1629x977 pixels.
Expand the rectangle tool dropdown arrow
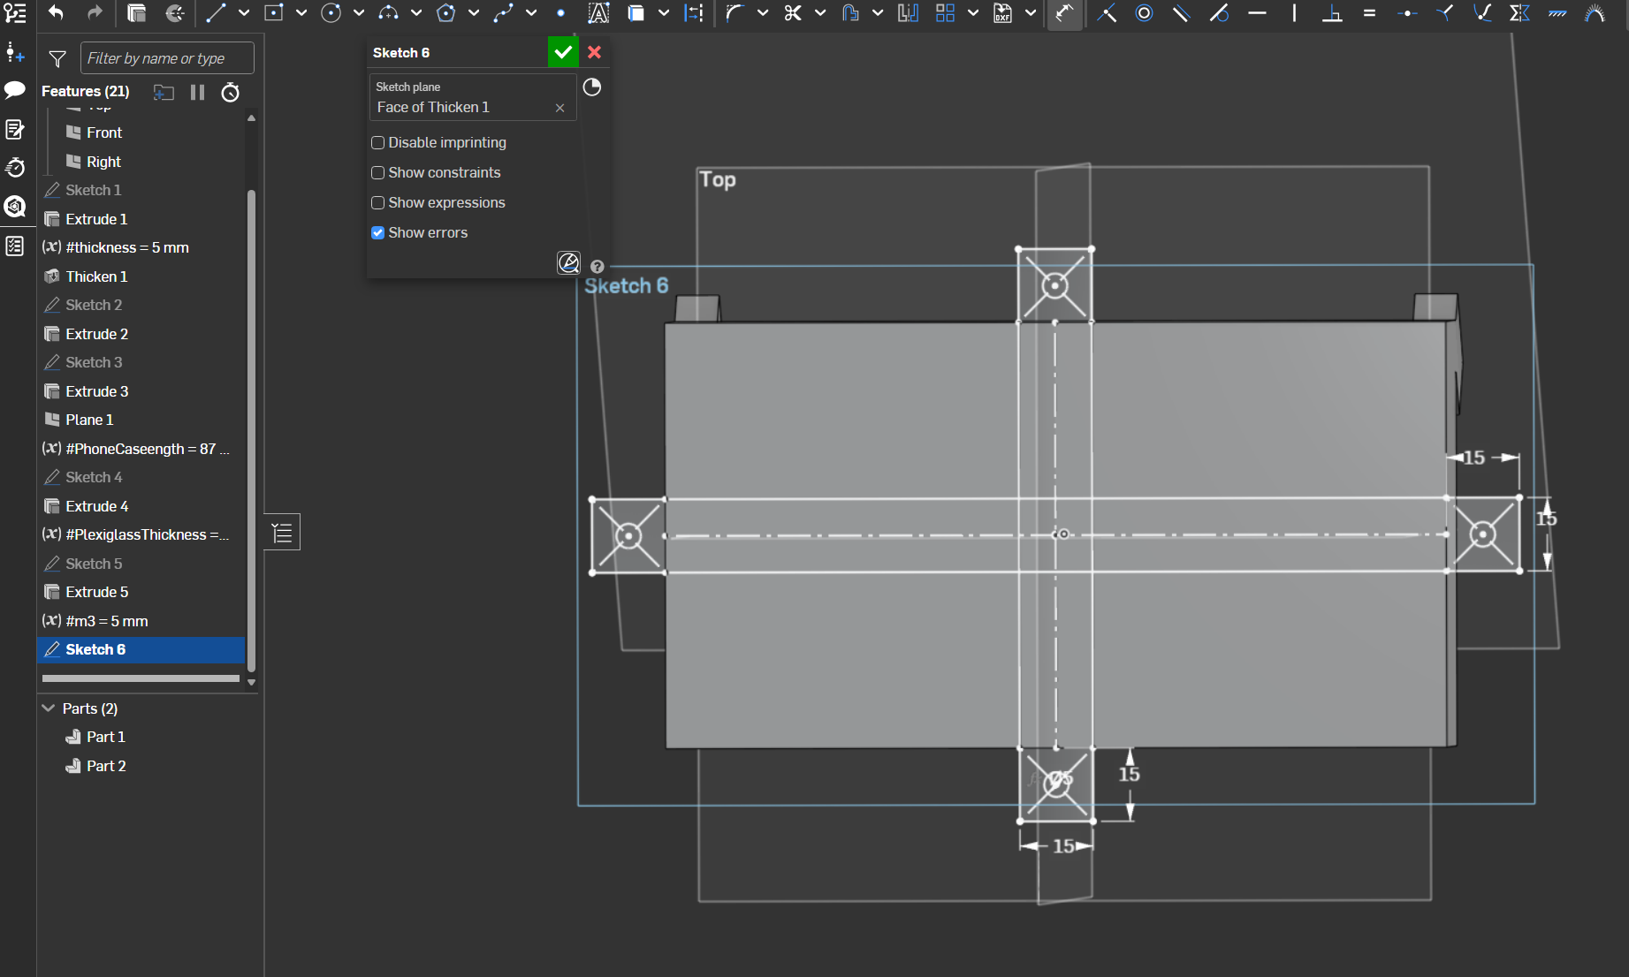tap(301, 13)
